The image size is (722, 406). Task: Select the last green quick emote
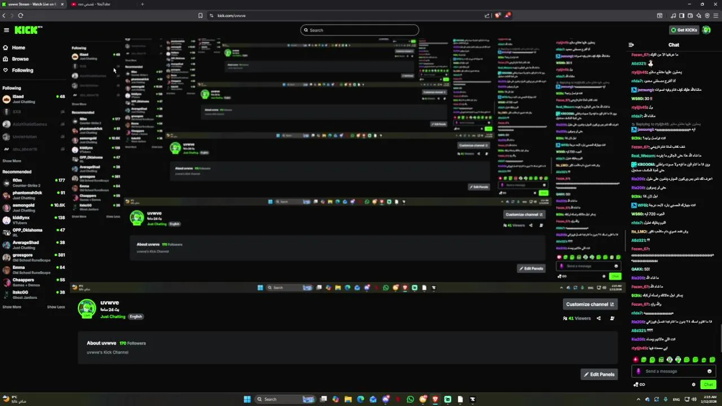[x=712, y=360]
